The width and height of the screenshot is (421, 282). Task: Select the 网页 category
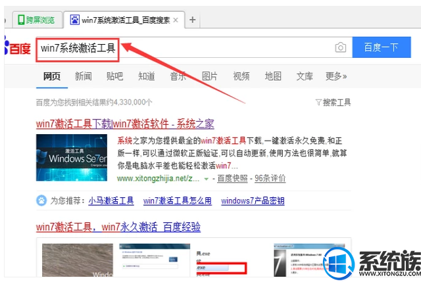(x=52, y=76)
